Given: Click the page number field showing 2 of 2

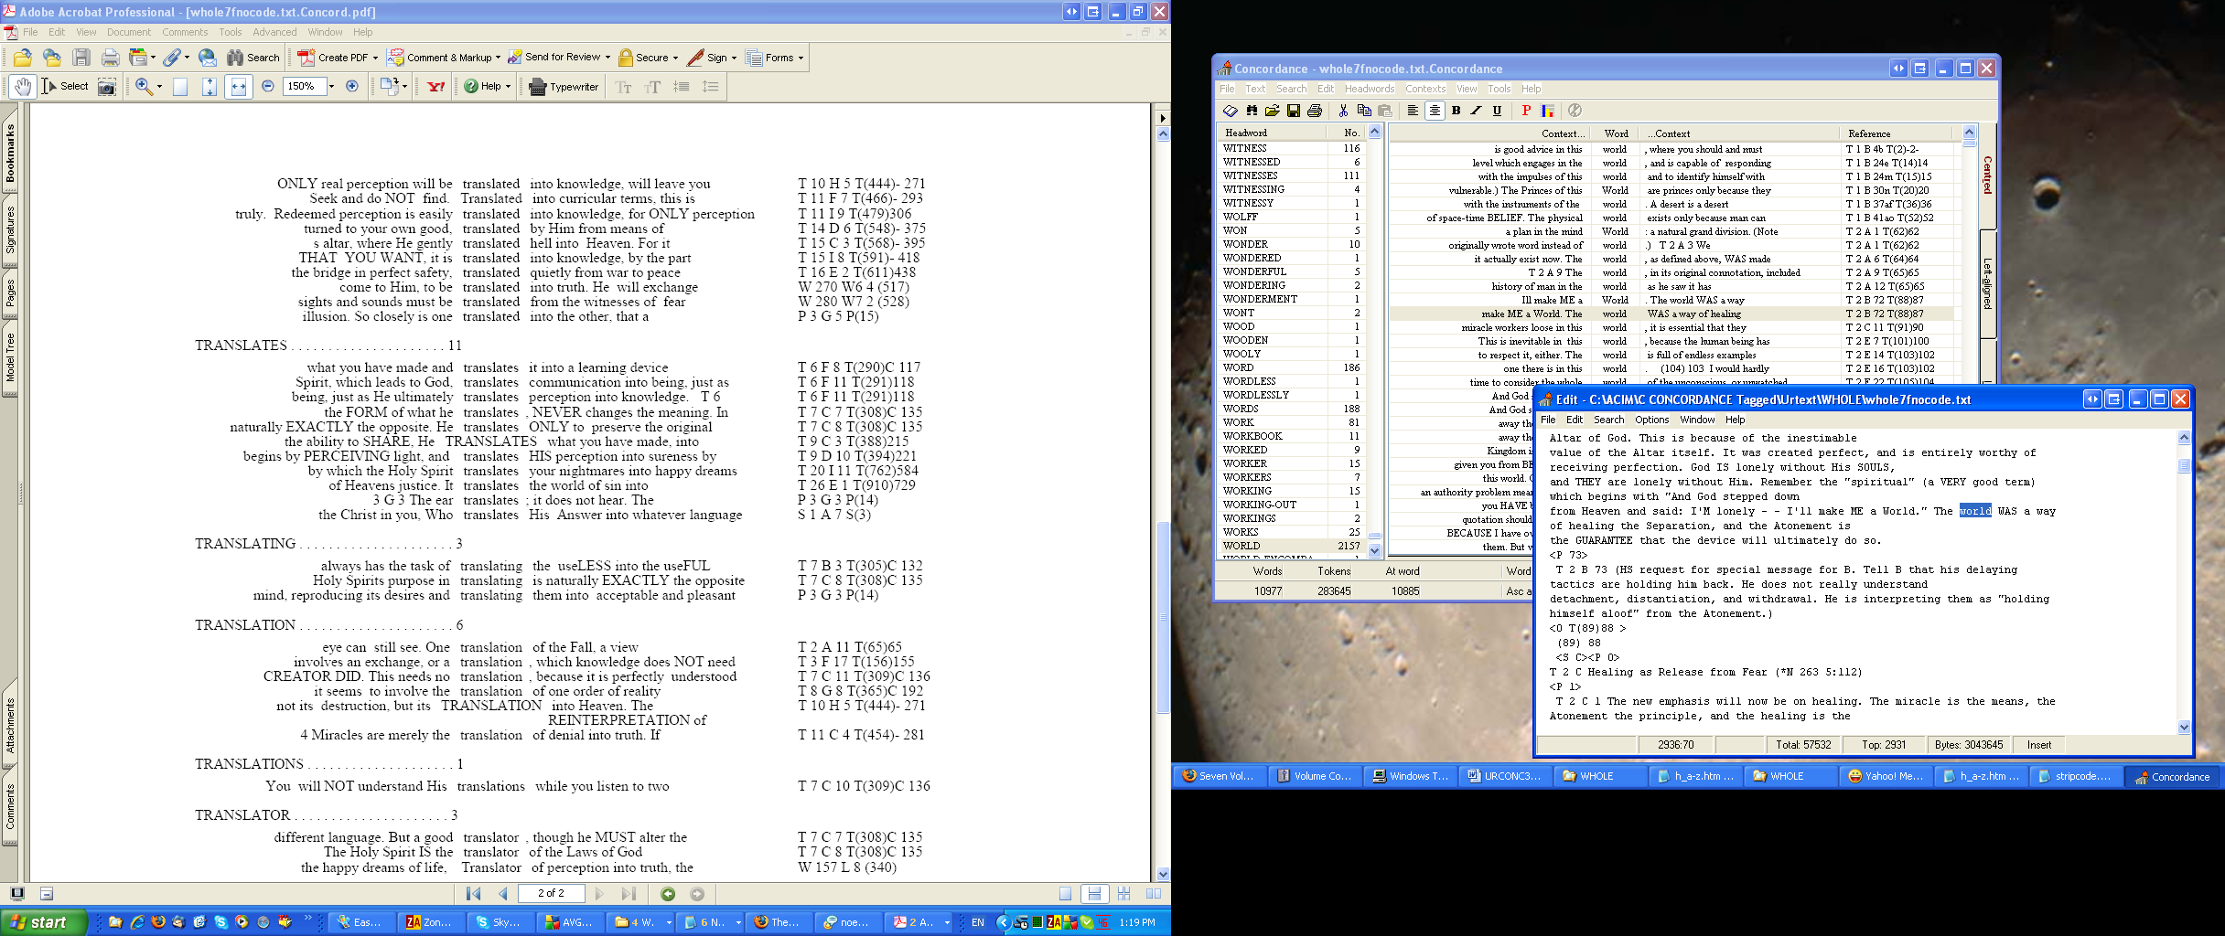Looking at the screenshot, I should 551,893.
